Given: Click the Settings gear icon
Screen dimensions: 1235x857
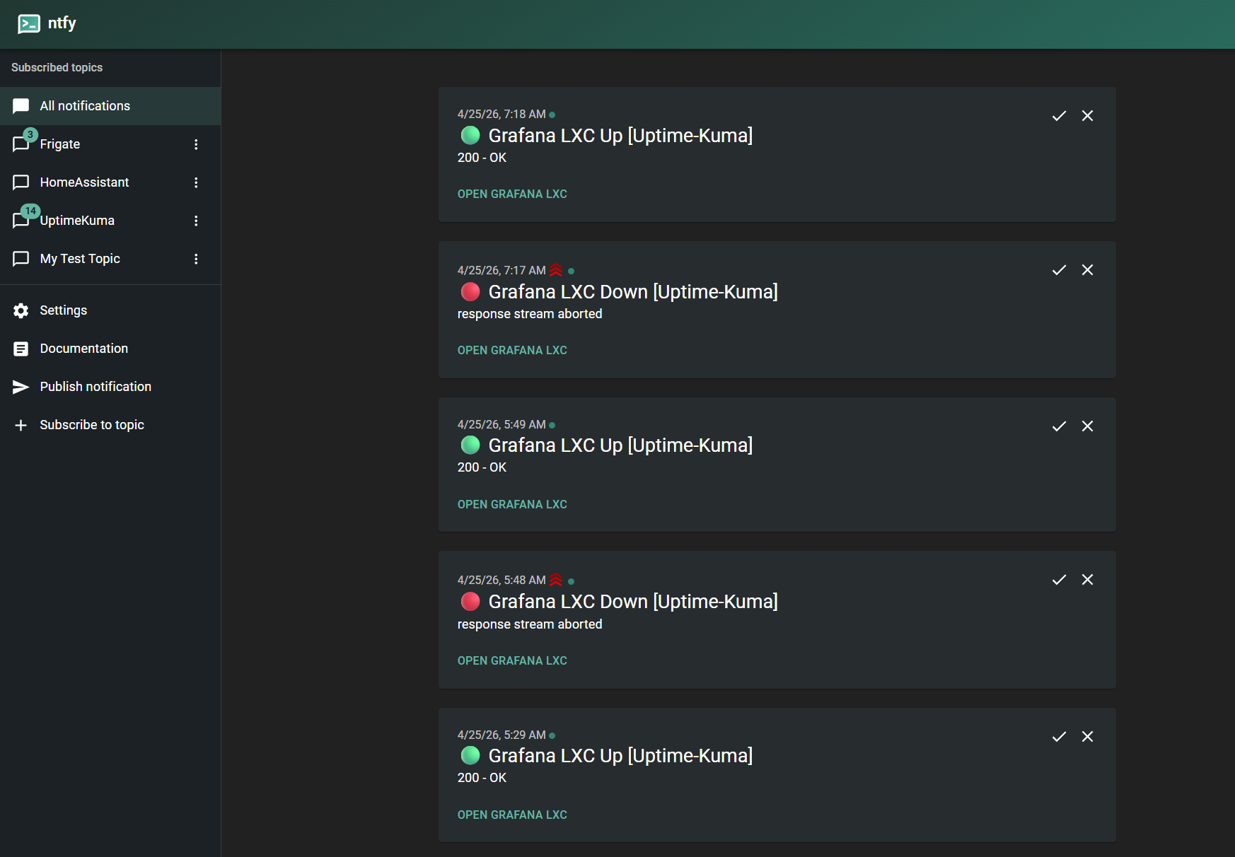Looking at the screenshot, I should [21, 310].
